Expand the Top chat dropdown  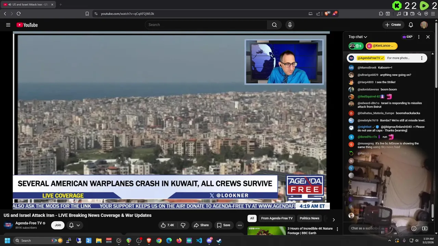[x=358, y=37]
